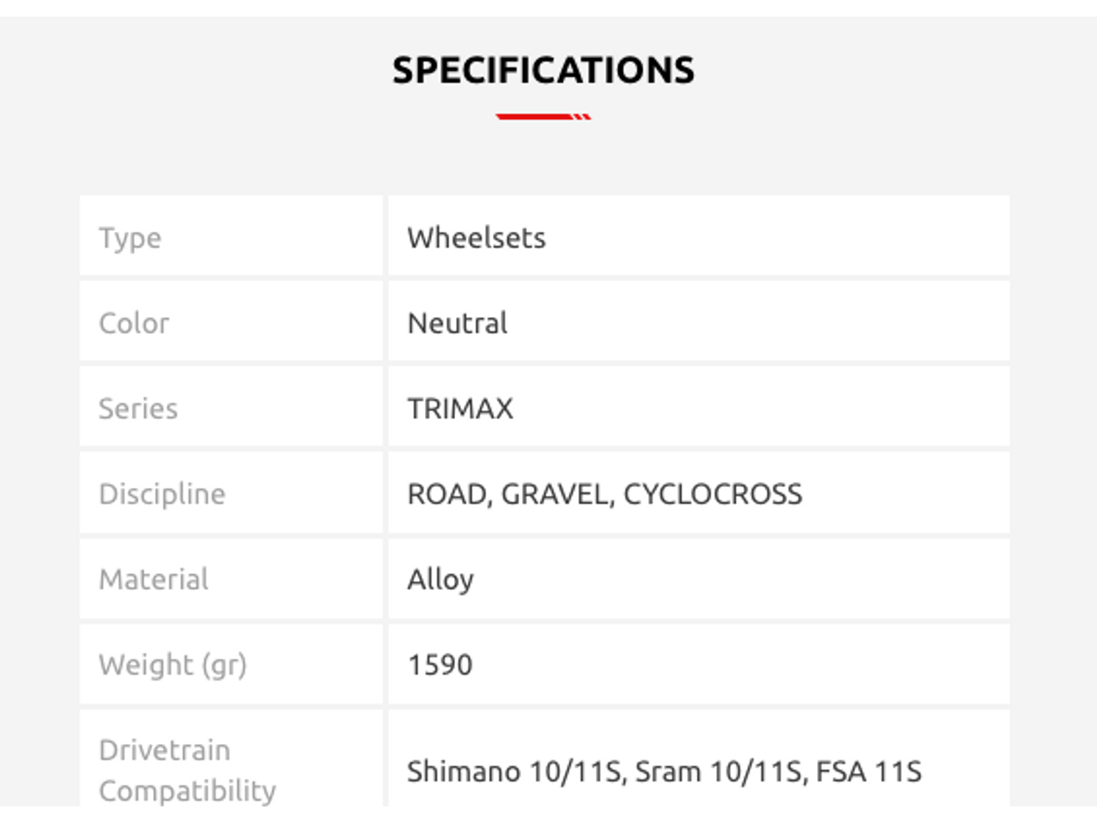
Task: Click the FSA 11S text
Action: click(x=868, y=772)
